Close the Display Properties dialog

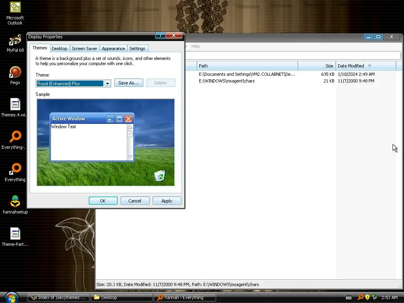(174, 36)
